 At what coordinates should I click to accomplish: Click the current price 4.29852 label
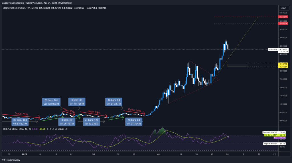(284, 49)
